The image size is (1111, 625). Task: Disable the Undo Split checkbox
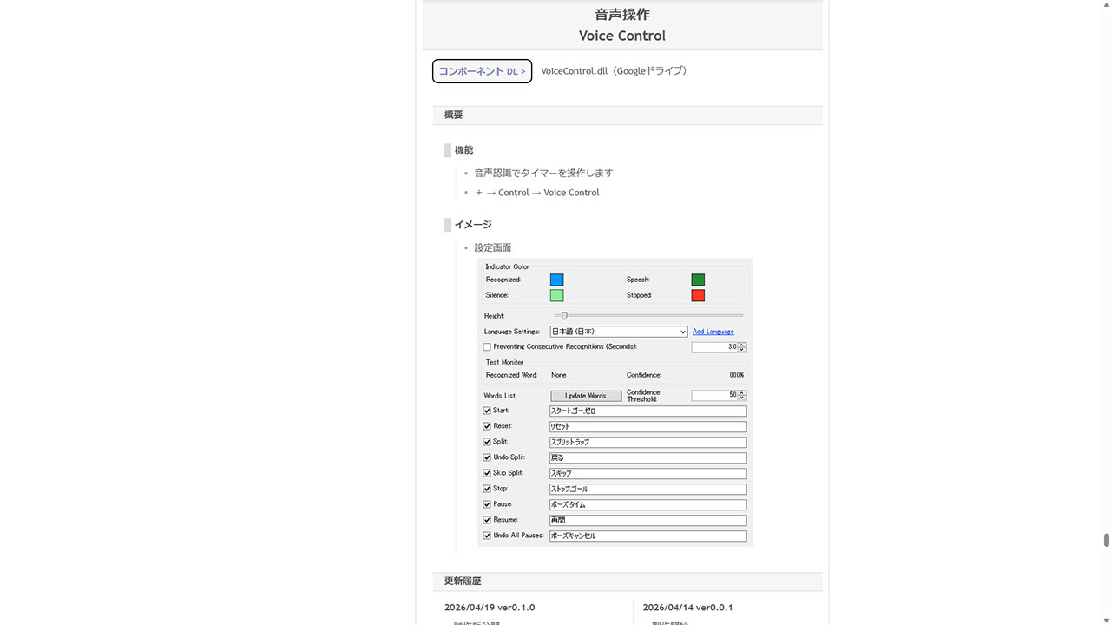487,457
